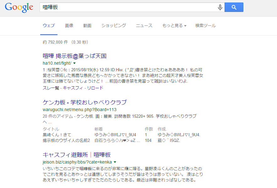Viewport: 277px width, 188px height.
Task: Click 黒崎くん！きて table entry
Action: tap(57, 135)
